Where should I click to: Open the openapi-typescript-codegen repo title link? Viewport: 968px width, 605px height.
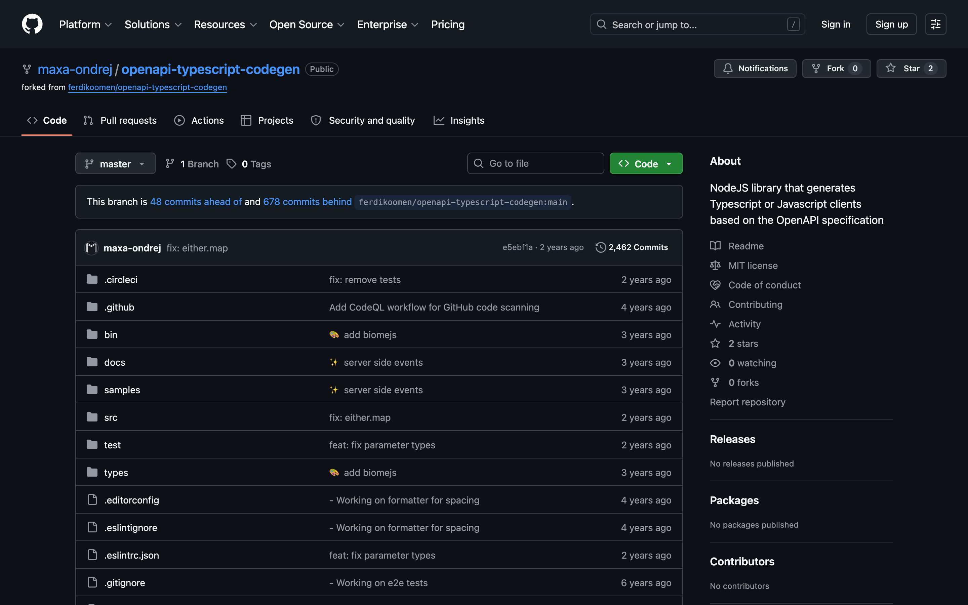pos(210,69)
